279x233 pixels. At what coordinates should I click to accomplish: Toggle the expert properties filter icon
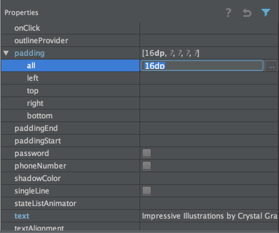(266, 13)
